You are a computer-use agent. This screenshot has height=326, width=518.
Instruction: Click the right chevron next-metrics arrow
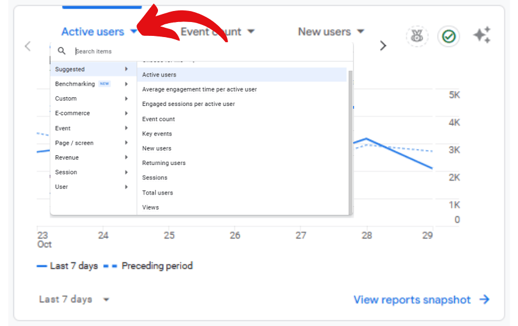point(383,46)
